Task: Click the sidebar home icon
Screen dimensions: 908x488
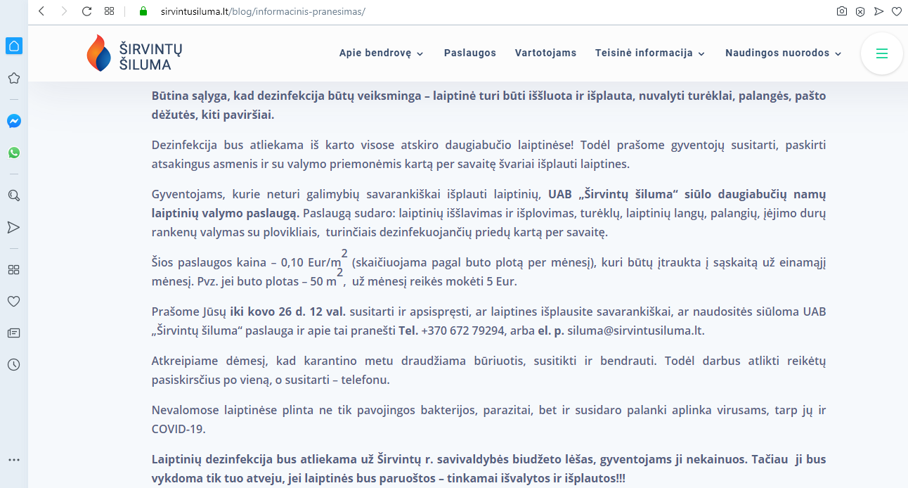Action: pyautogui.click(x=13, y=46)
